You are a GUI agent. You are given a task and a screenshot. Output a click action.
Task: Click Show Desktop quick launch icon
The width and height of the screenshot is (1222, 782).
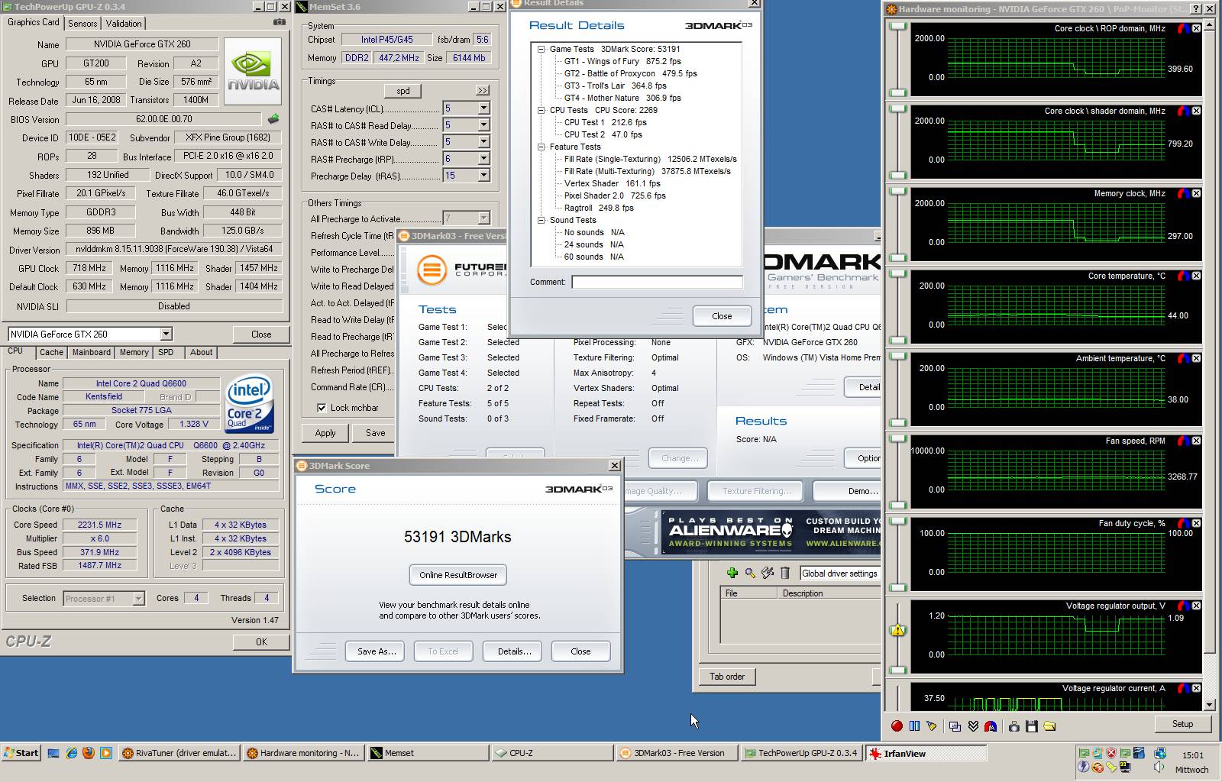53,753
